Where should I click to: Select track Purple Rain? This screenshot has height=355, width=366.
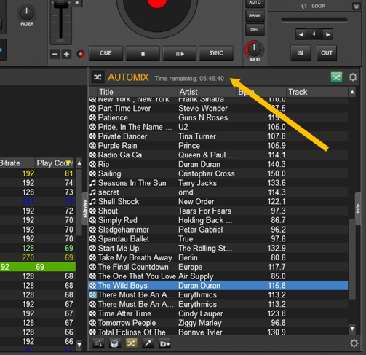(x=218, y=146)
